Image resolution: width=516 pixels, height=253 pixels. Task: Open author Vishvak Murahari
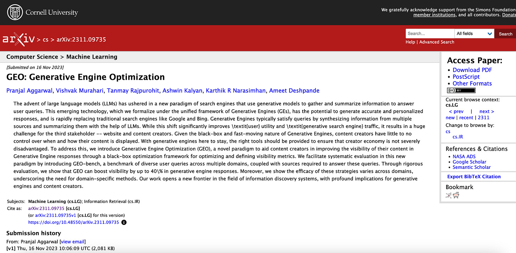[x=80, y=90]
